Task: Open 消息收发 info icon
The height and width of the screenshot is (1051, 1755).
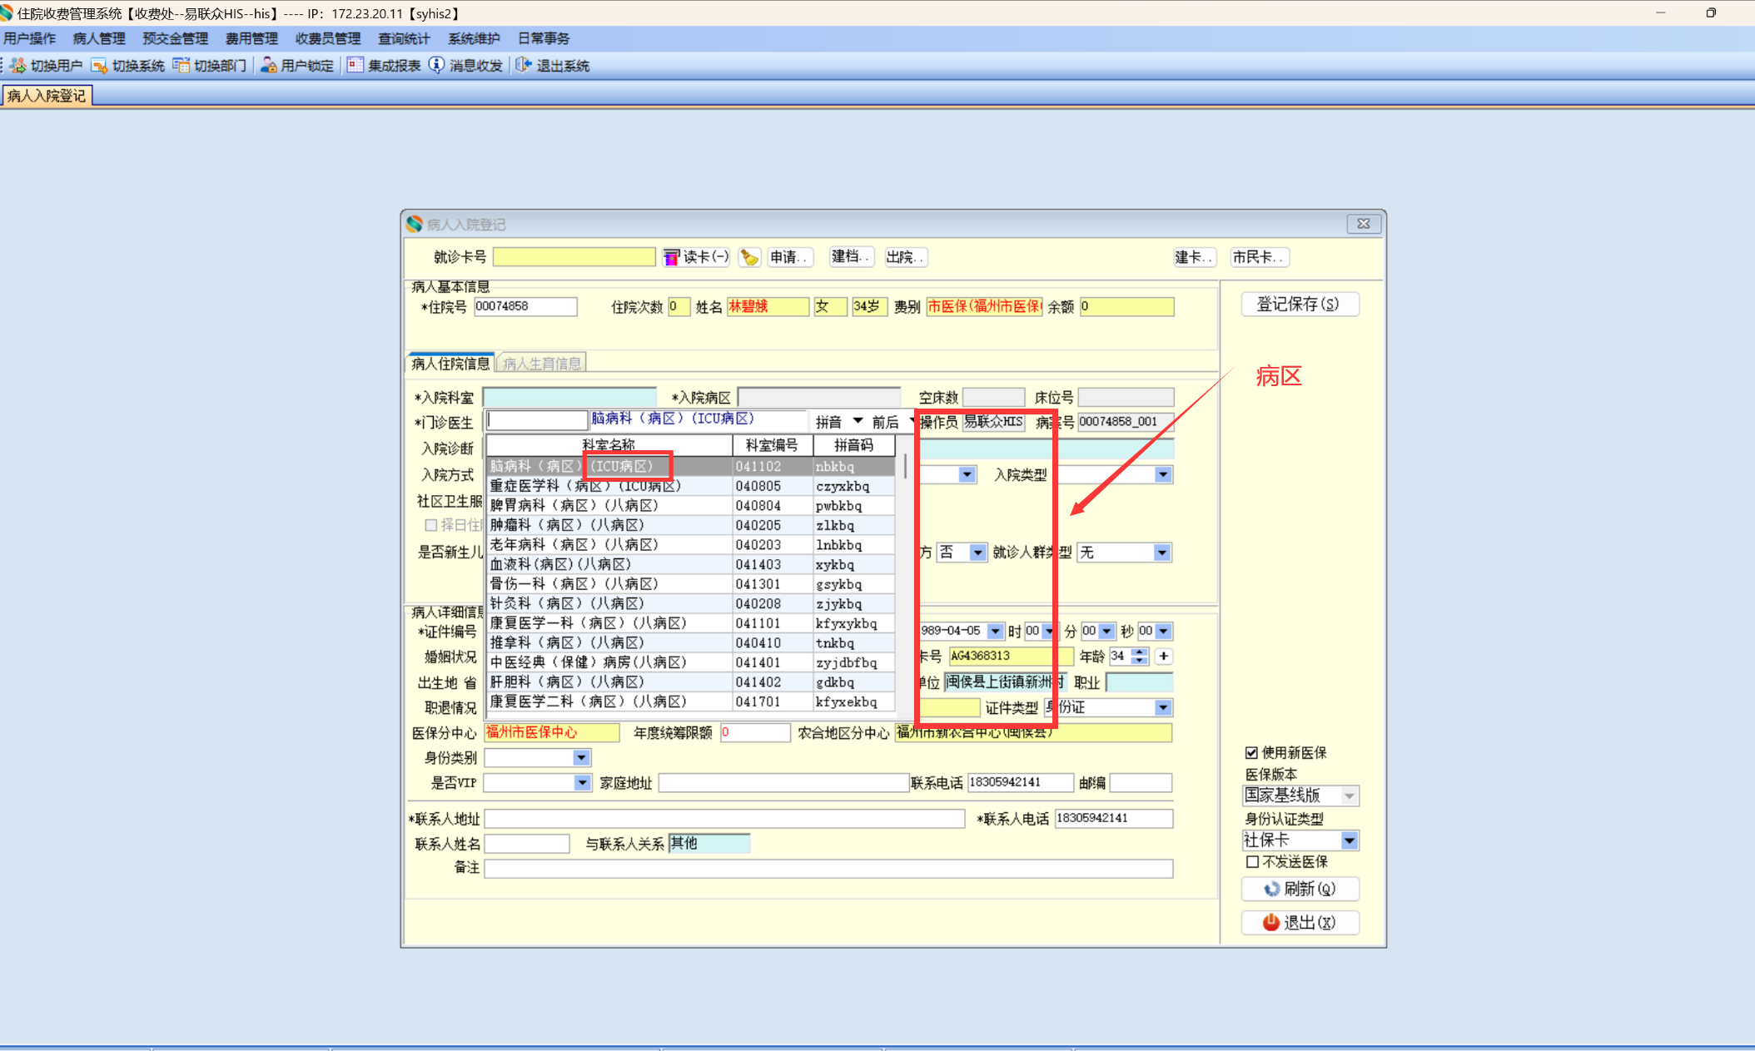Action: pos(436,66)
